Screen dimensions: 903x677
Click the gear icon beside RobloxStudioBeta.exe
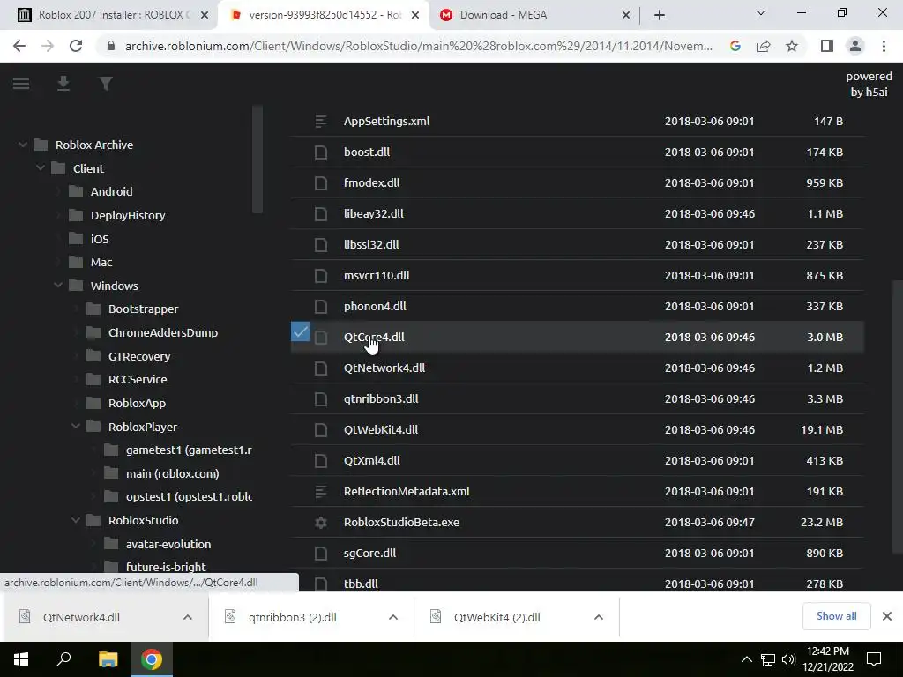(321, 522)
